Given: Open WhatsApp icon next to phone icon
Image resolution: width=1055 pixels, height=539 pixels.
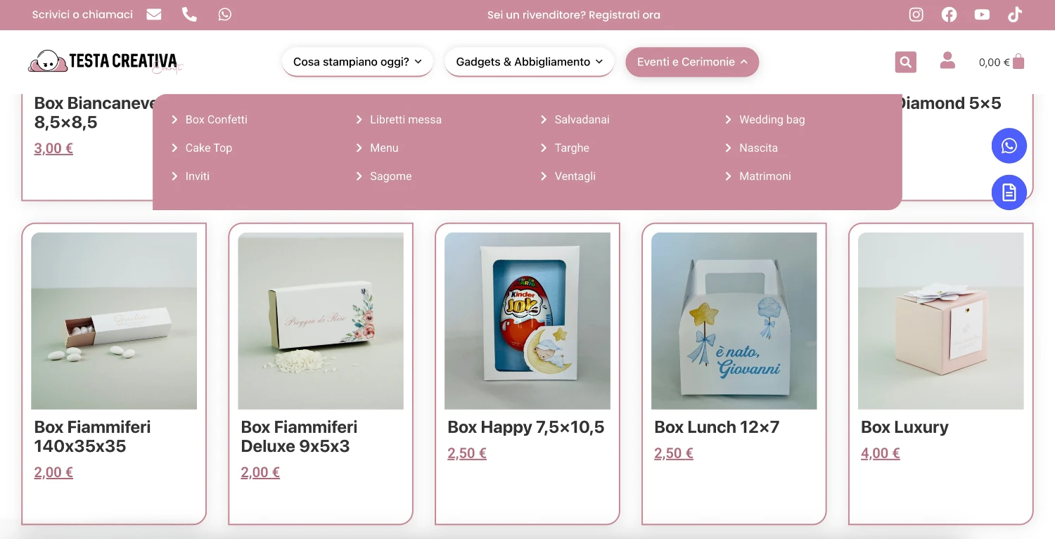Looking at the screenshot, I should (x=224, y=14).
